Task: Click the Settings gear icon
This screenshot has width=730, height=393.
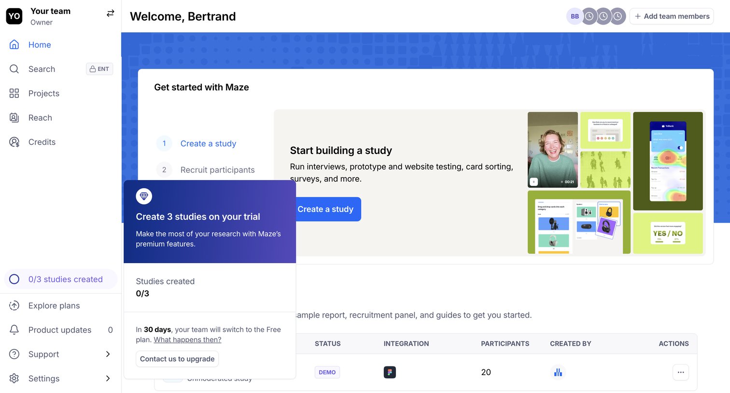Action: point(14,379)
